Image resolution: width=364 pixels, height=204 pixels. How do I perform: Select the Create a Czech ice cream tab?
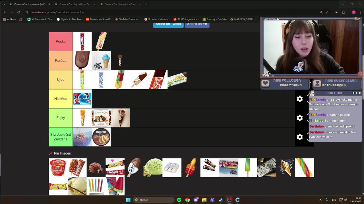click(x=30, y=4)
